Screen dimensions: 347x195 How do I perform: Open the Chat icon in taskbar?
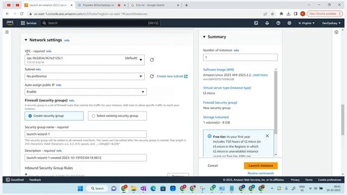click(114, 188)
